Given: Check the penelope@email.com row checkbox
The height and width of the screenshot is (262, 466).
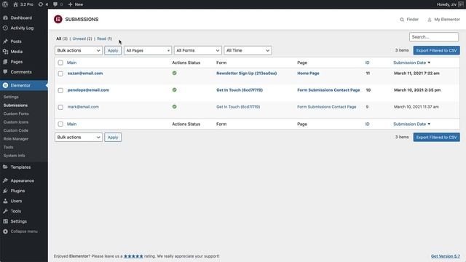Looking at the screenshot, I should [x=60, y=90].
